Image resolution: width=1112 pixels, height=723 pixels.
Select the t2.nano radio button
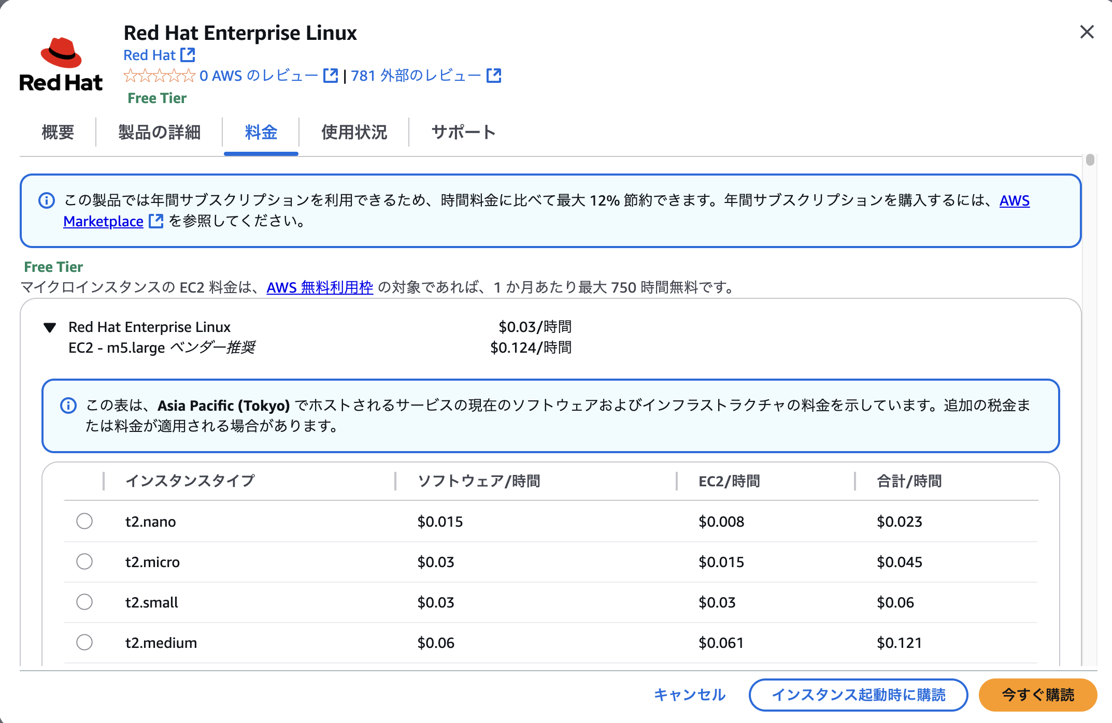84,521
